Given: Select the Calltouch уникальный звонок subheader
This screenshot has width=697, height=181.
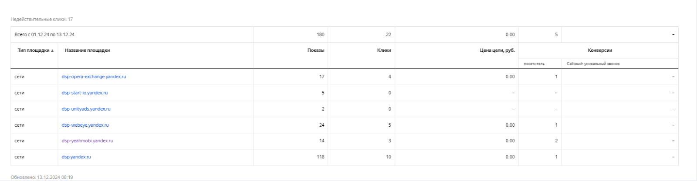Looking at the screenshot, I should tap(593, 64).
